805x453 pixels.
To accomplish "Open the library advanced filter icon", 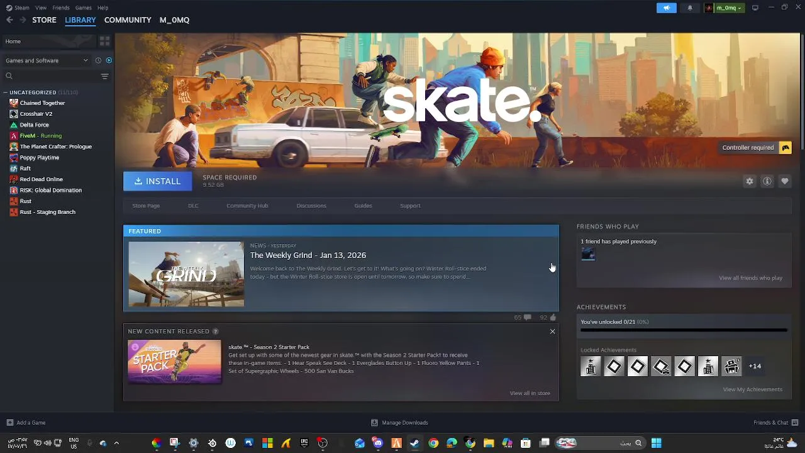I will [104, 76].
